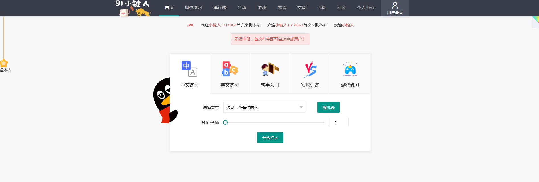Screen dimensions: 539x182
Task: Select the 新手入门 tab label
Action: coord(270,85)
